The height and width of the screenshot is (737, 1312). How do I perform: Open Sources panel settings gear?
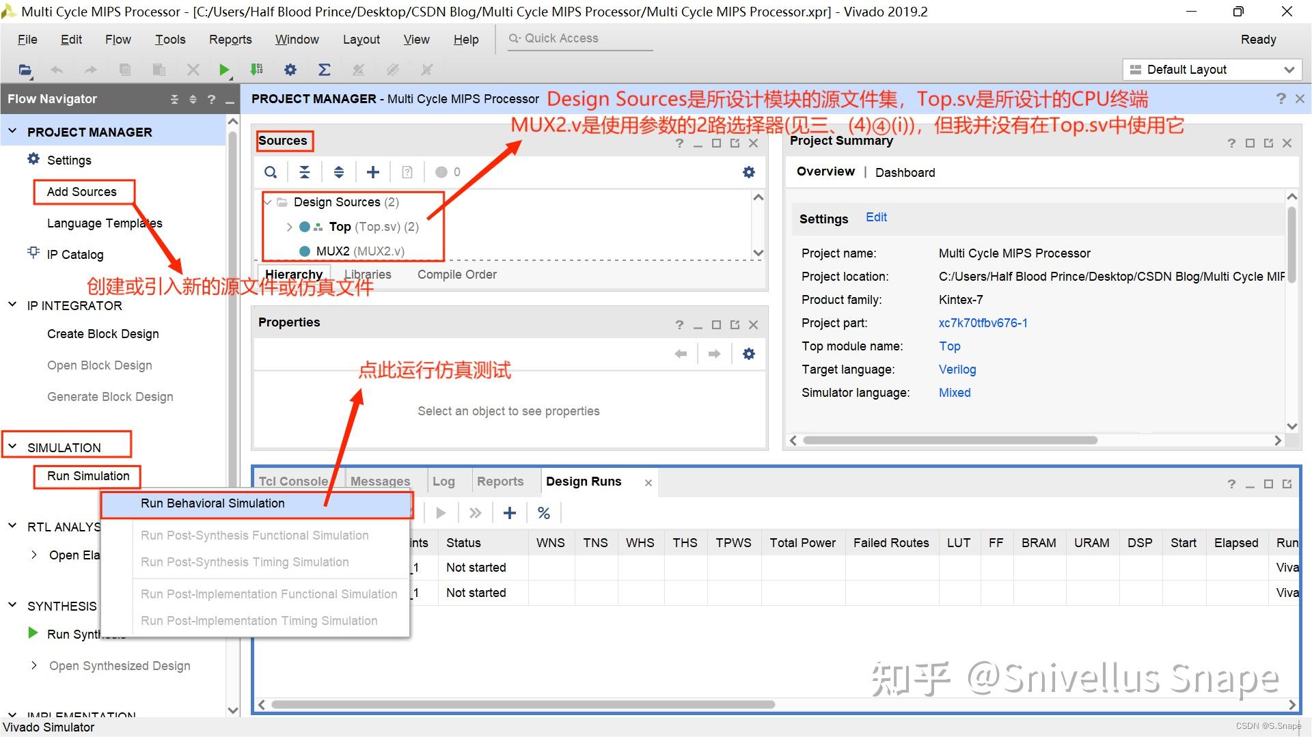click(748, 171)
